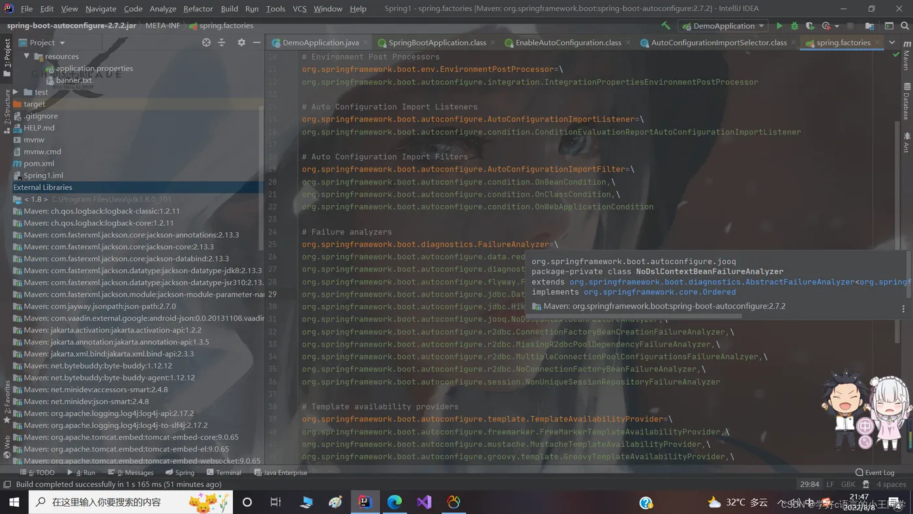The image size is (913, 514).
Task: Switch to AutoConfigurationImportSelector.class tab
Action: point(719,42)
